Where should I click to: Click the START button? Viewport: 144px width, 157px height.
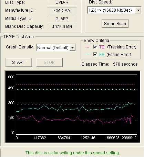[19, 63]
